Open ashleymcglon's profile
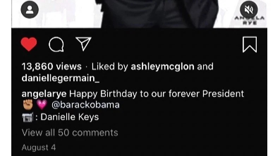 [x=163, y=67]
